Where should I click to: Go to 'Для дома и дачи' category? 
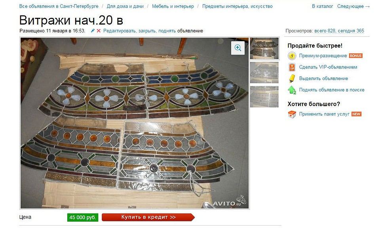[125, 6]
